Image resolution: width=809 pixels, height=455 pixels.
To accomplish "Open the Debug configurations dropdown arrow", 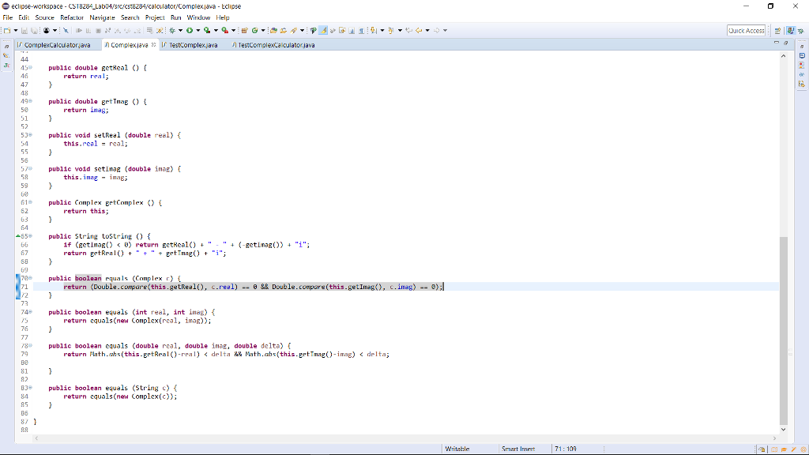I will coord(180,31).
